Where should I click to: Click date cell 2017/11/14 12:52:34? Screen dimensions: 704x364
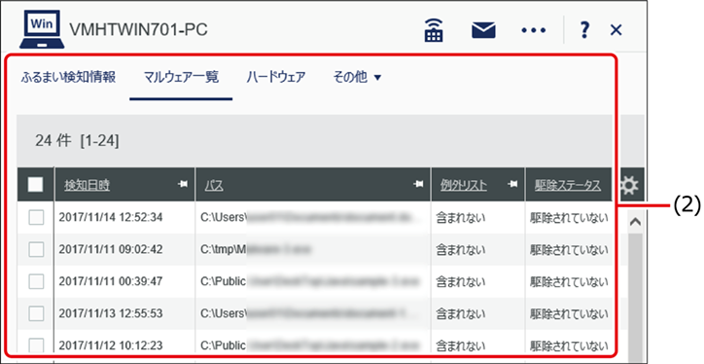click(x=111, y=217)
